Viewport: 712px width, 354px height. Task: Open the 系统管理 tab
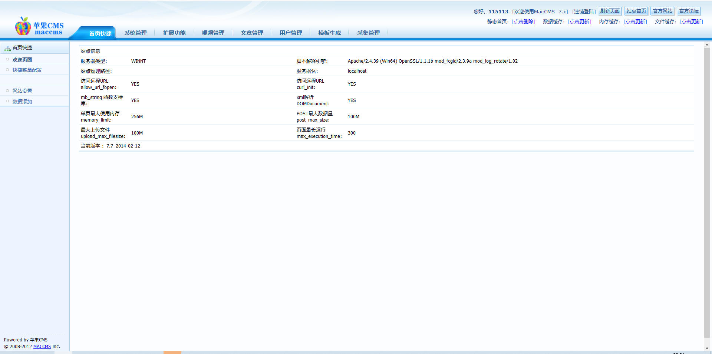[x=135, y=33]
